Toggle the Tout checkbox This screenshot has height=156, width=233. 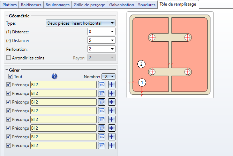[x=10, y=76]
